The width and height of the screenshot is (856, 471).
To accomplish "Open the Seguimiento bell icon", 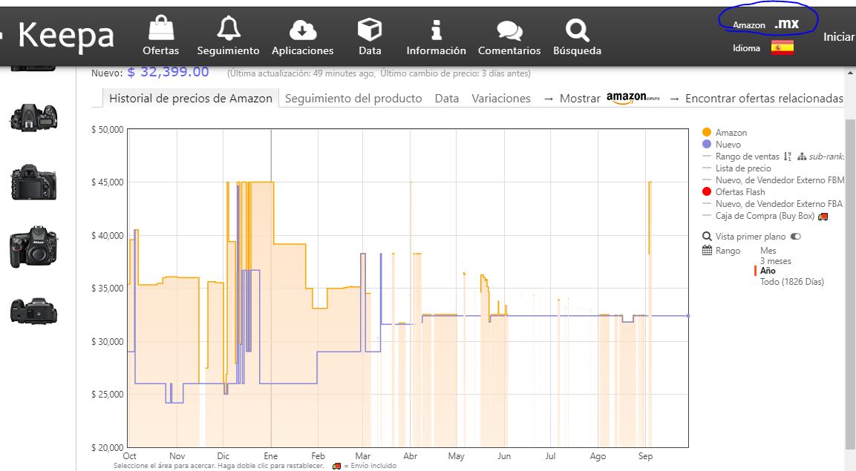I will click(x=228, y=28).
